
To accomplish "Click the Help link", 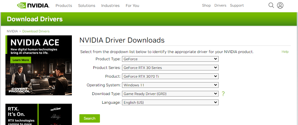I will pyautogui.click(x=285, y=52).
